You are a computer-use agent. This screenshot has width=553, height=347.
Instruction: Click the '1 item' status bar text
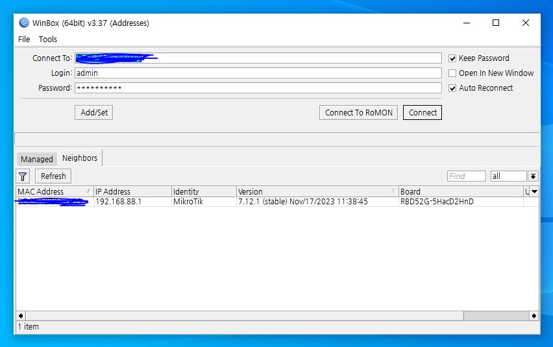[28, 326]
